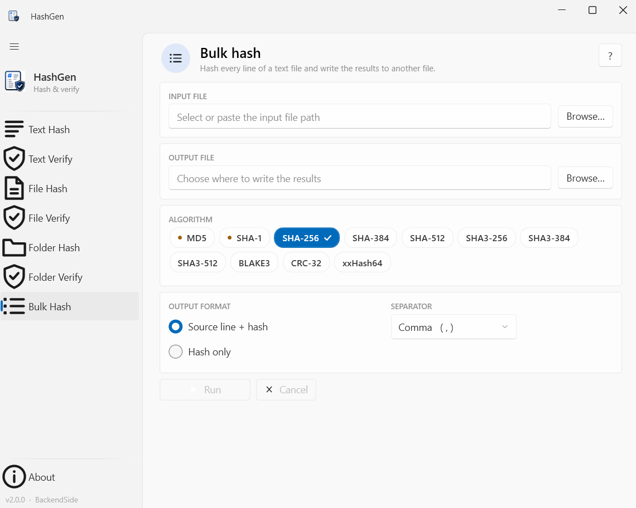The image size is (636, 508).
Task: Browse for the output file
Action: [585, 178]
